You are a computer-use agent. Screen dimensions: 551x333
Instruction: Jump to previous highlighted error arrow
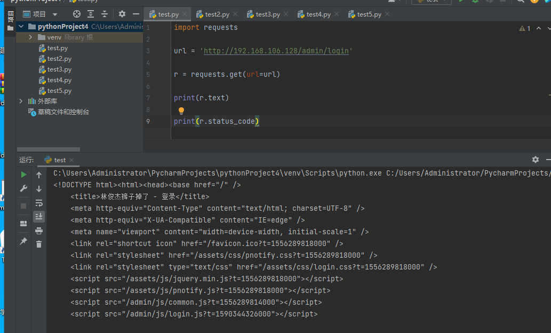click(539, 28)
